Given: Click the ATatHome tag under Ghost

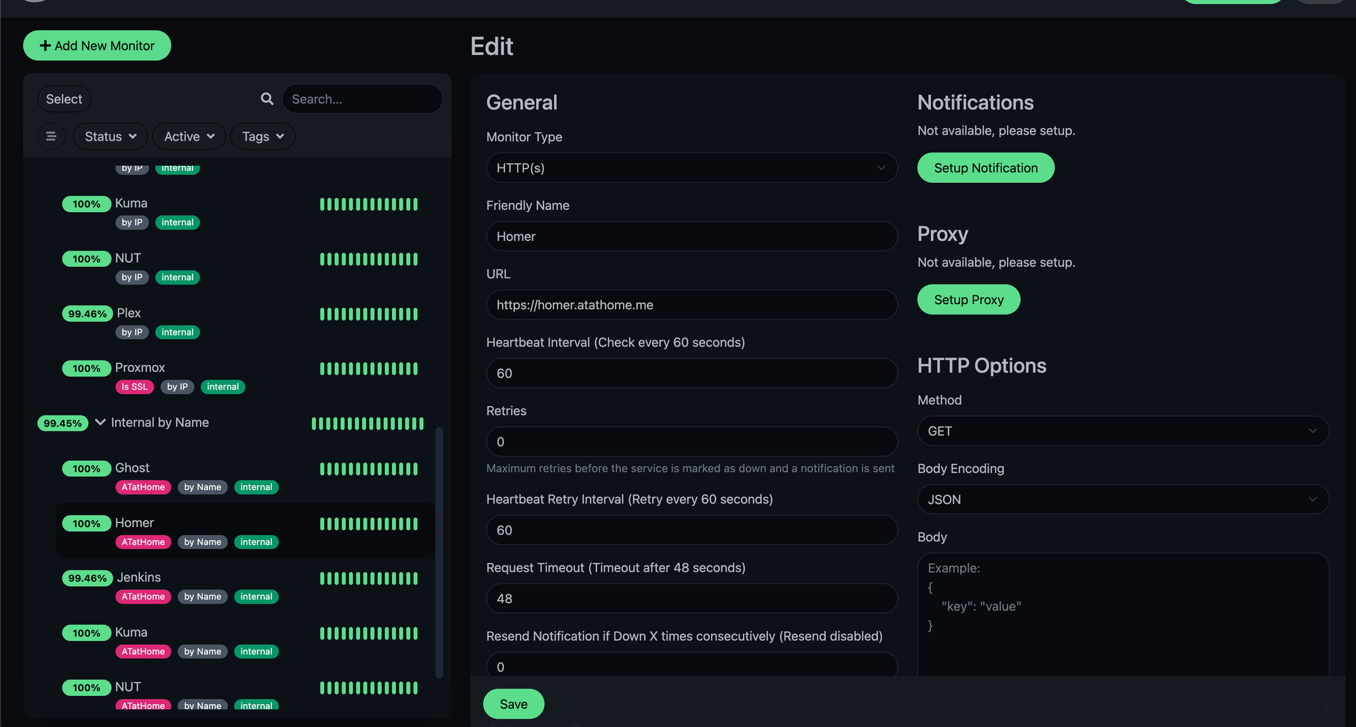Looking at the screenshot, I should click(143, 487).
